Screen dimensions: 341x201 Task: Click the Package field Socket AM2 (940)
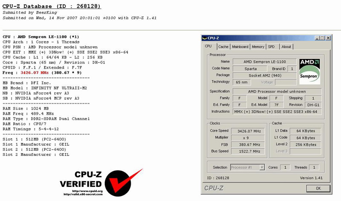pyautogui.click(x=264, y=76)
